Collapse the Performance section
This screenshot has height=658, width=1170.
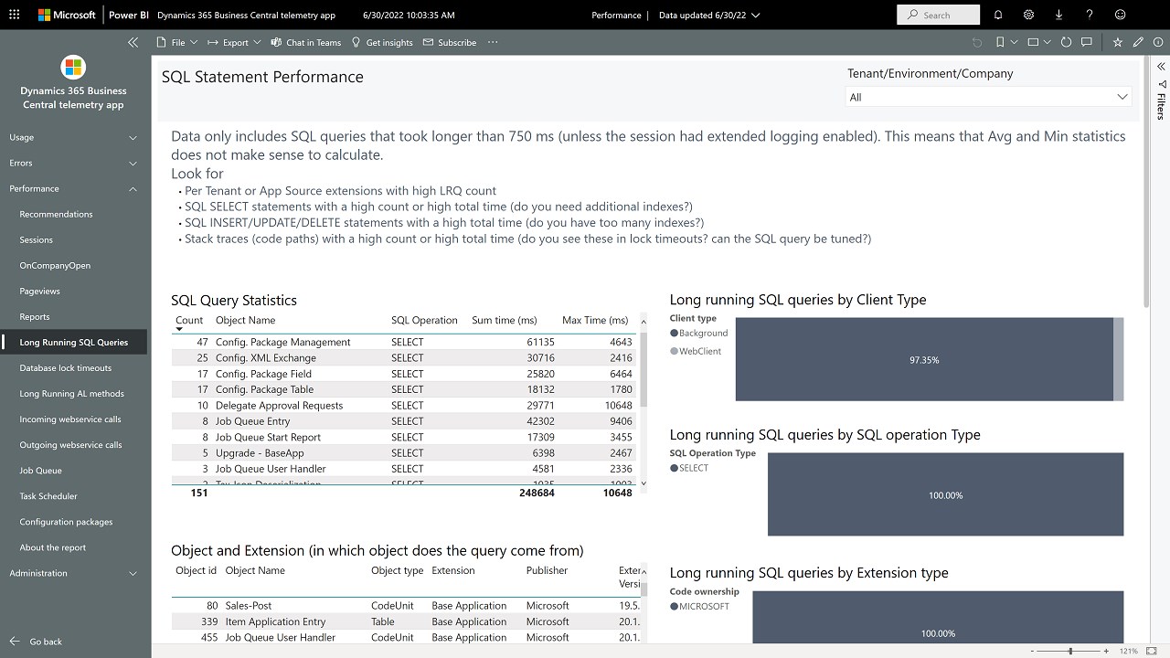[75, 188]
